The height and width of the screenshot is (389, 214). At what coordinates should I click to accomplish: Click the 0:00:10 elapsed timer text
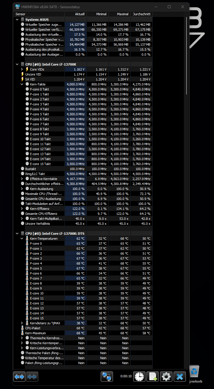[x=126, y=376]
